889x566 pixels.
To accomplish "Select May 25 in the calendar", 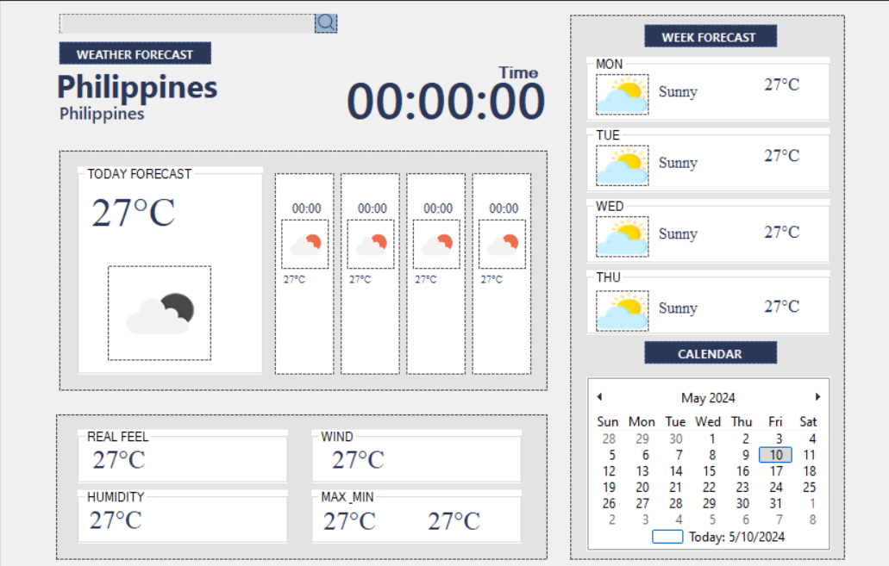I will point(809,488).
